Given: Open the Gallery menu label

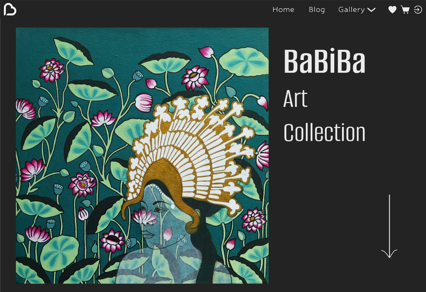Looking at the screenshot, I should pos(352,10).
